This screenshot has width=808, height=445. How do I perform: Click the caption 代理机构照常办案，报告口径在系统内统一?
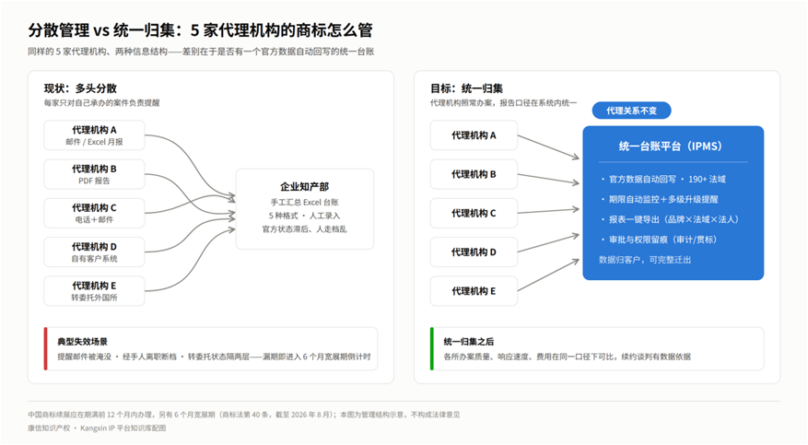(503, 103)
